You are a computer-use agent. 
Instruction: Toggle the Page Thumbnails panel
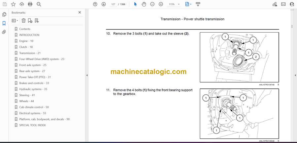coord(4,14)
